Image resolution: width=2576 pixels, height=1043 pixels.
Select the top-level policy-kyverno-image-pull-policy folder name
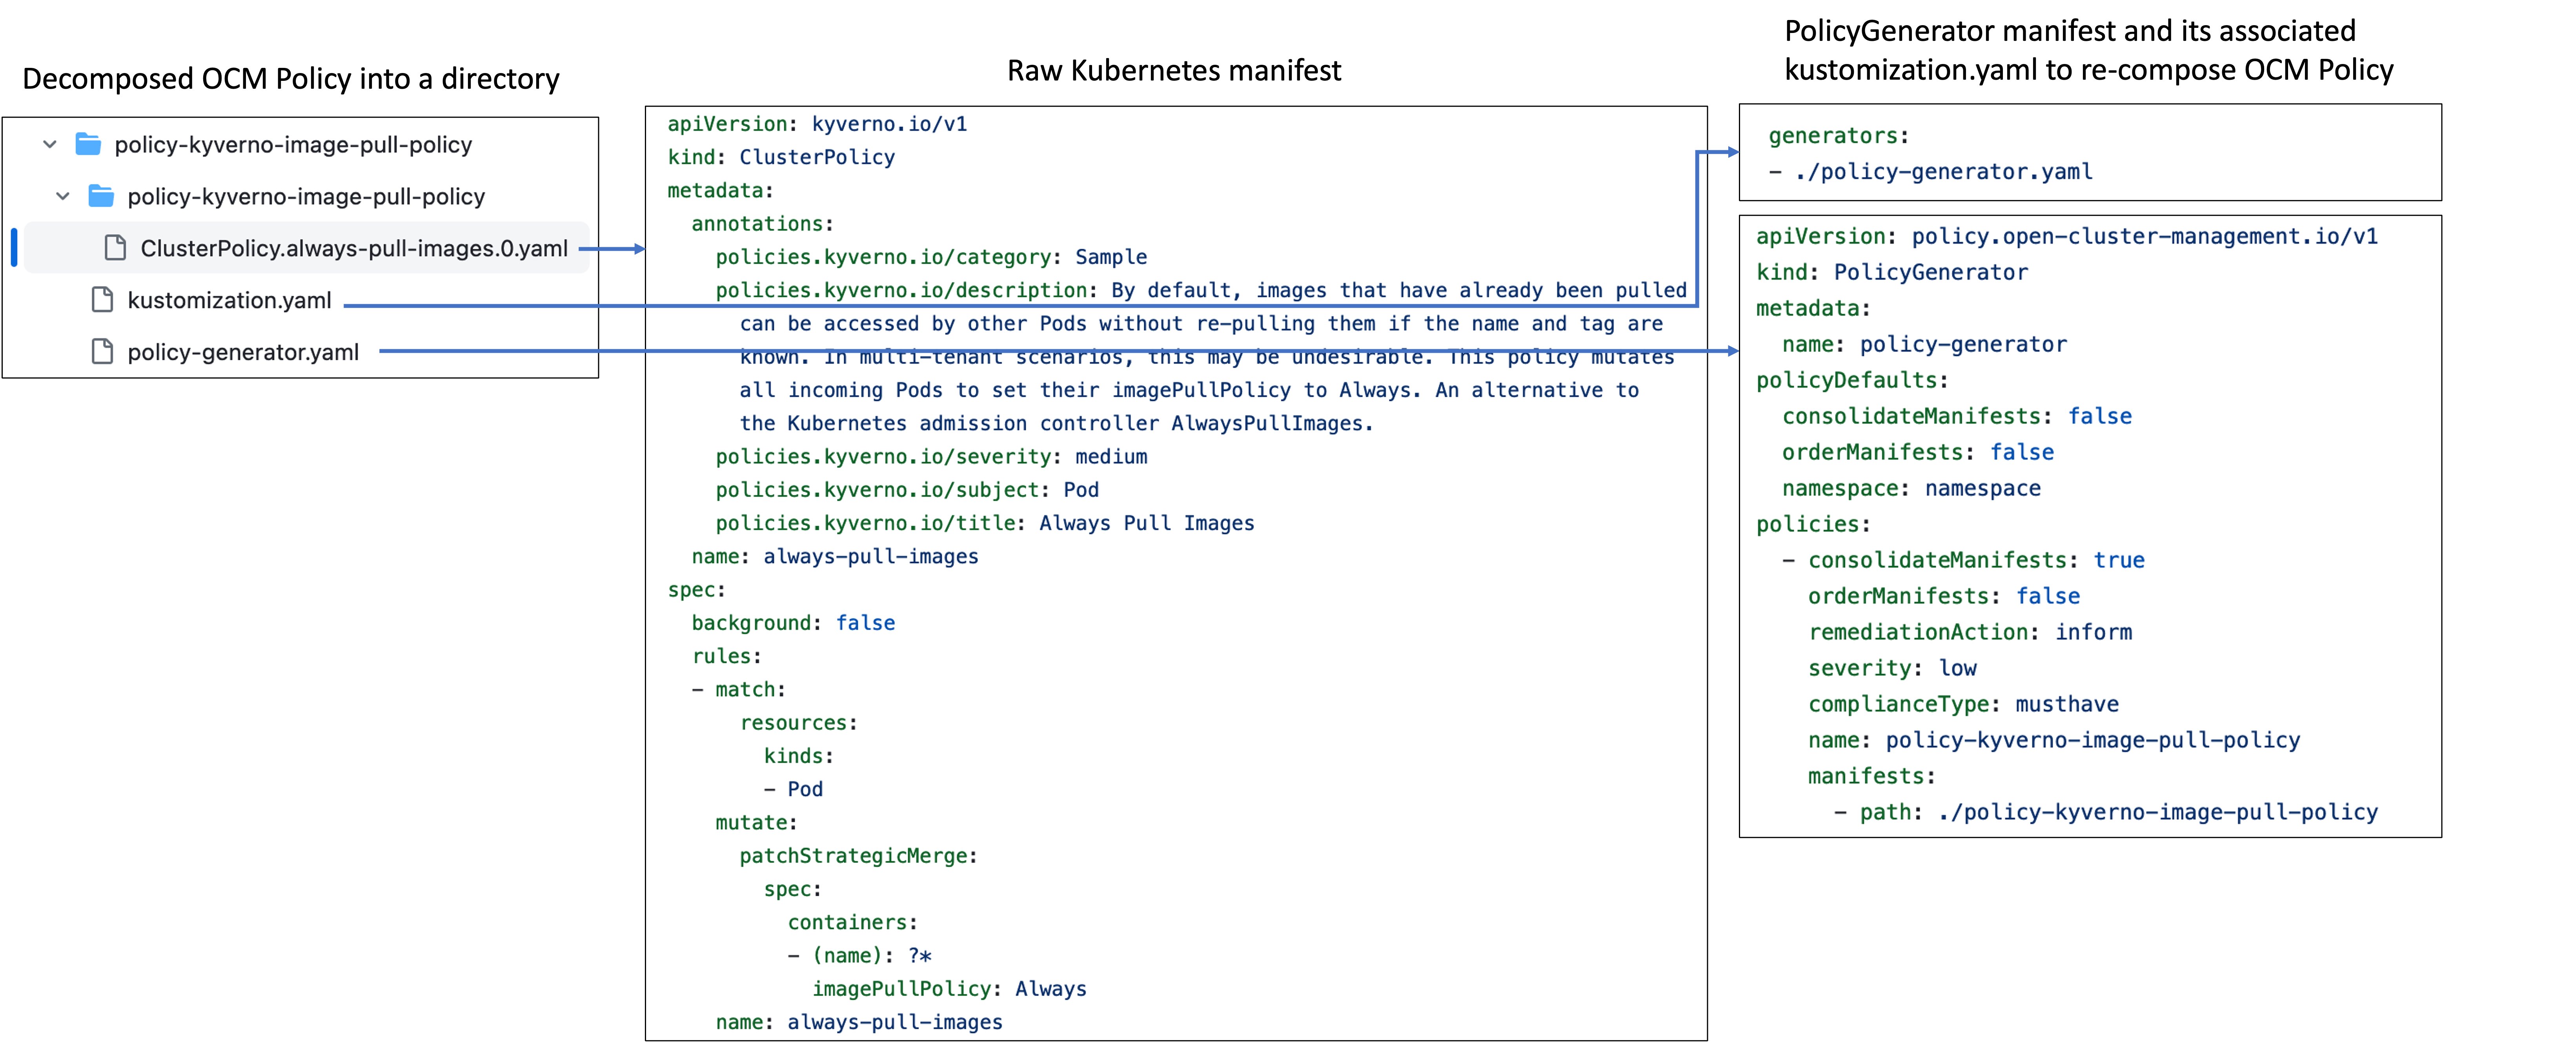click(x=293, y=145)
